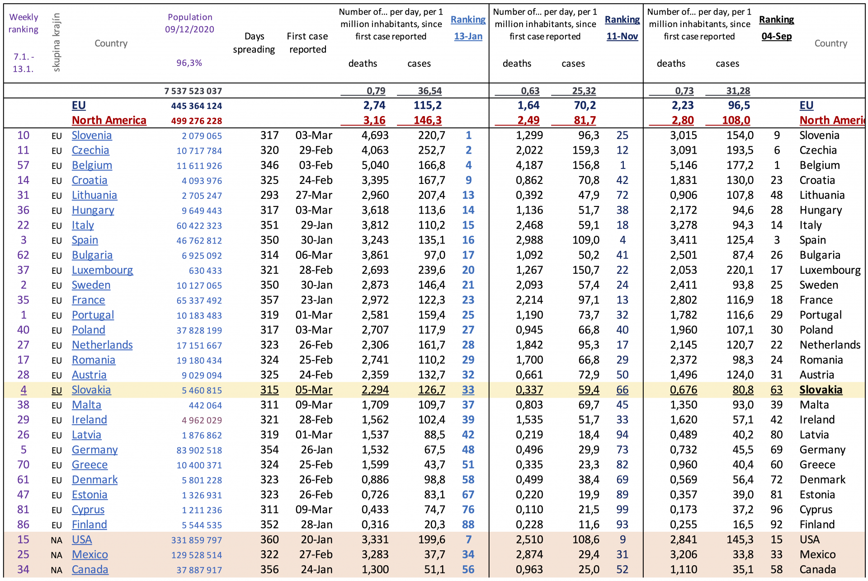Click the Netherlands hyperlink
This screenshot has height=581, width=868.
[x=102, y=345]
